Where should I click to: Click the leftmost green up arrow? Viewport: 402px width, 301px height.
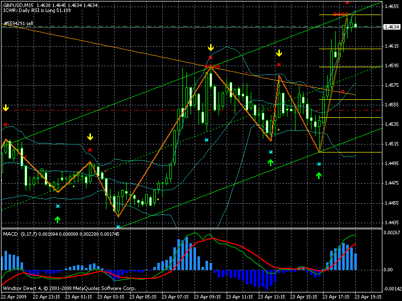(x=57, y=219)
